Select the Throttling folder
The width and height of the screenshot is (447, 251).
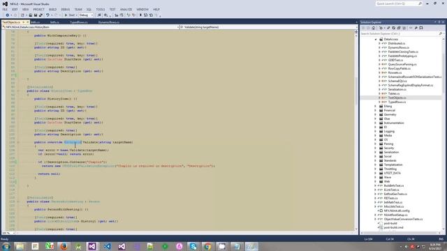coord(390,169)
